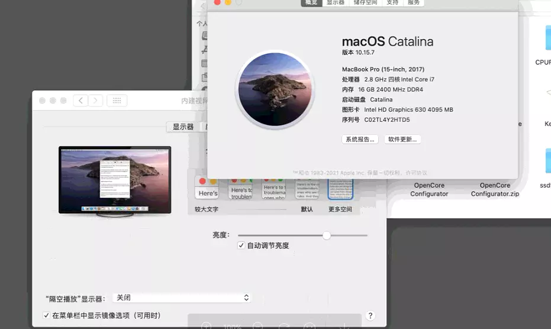
Task: Toggle the 自动调节亮度 checkbox
Action: tap(241, 246)
